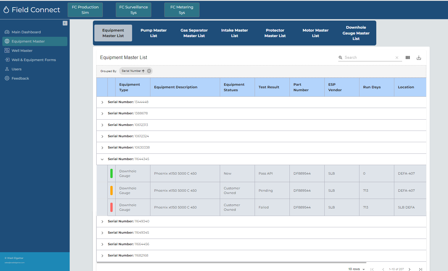
Task: Click the orange status indicator on Pending row
Action: (x=111, y=191)
